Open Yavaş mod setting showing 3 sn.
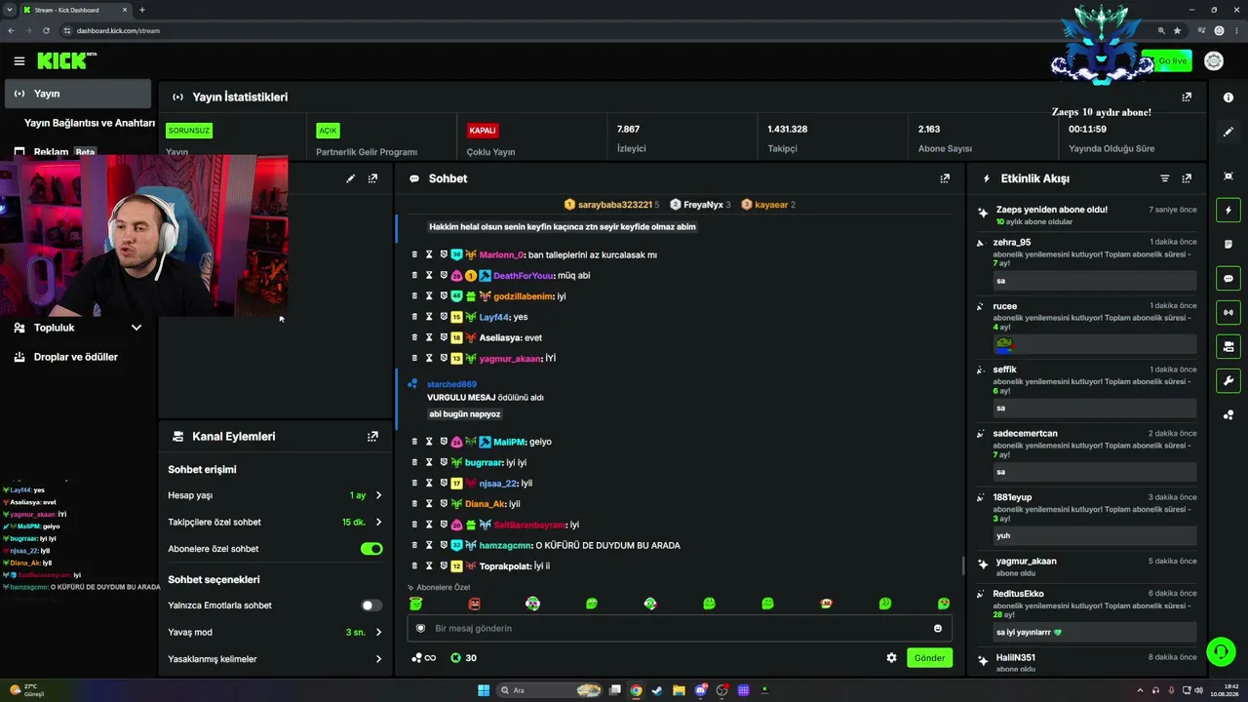Viewport: 1248px width, 702px height. point(275,632)
